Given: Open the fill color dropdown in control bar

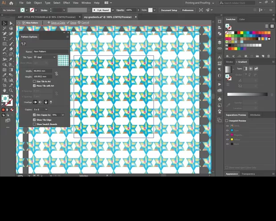Looking at the screenshot, I should [x=27, y=10].
